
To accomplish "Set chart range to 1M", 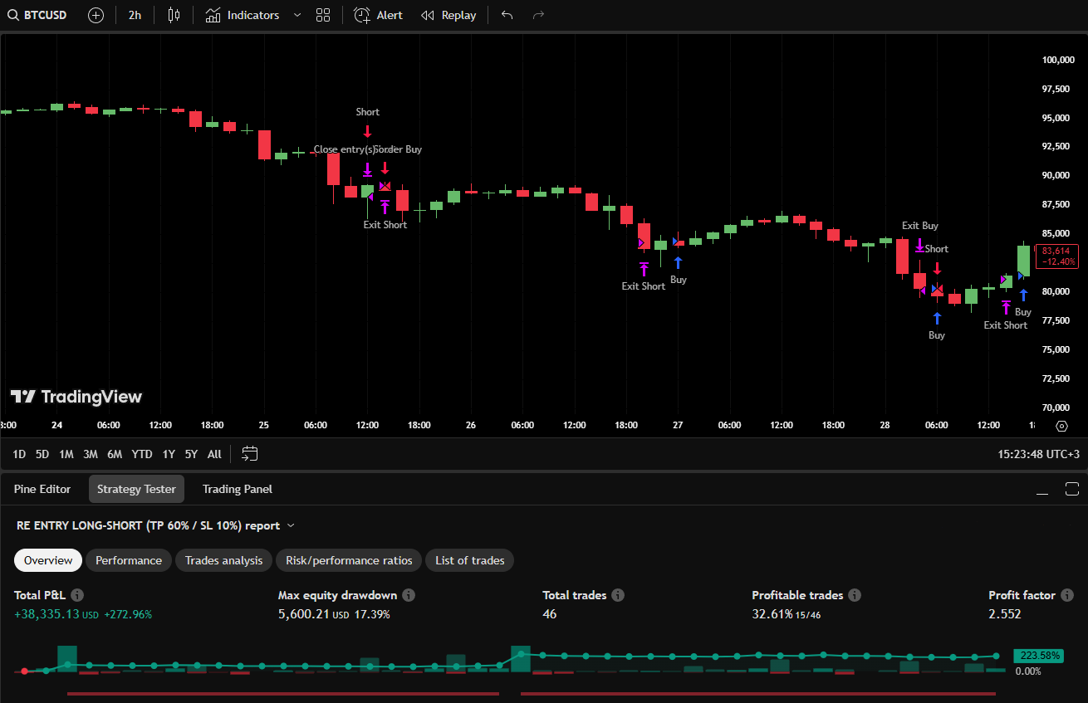I will 66,454.
